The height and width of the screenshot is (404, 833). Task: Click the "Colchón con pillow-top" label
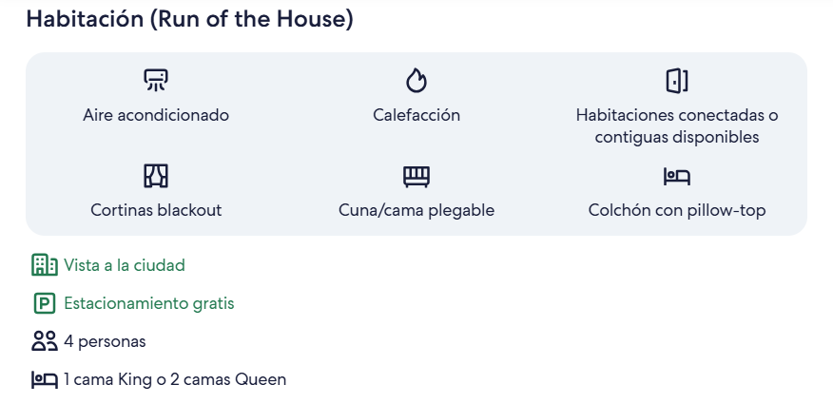tap(676, 210)
